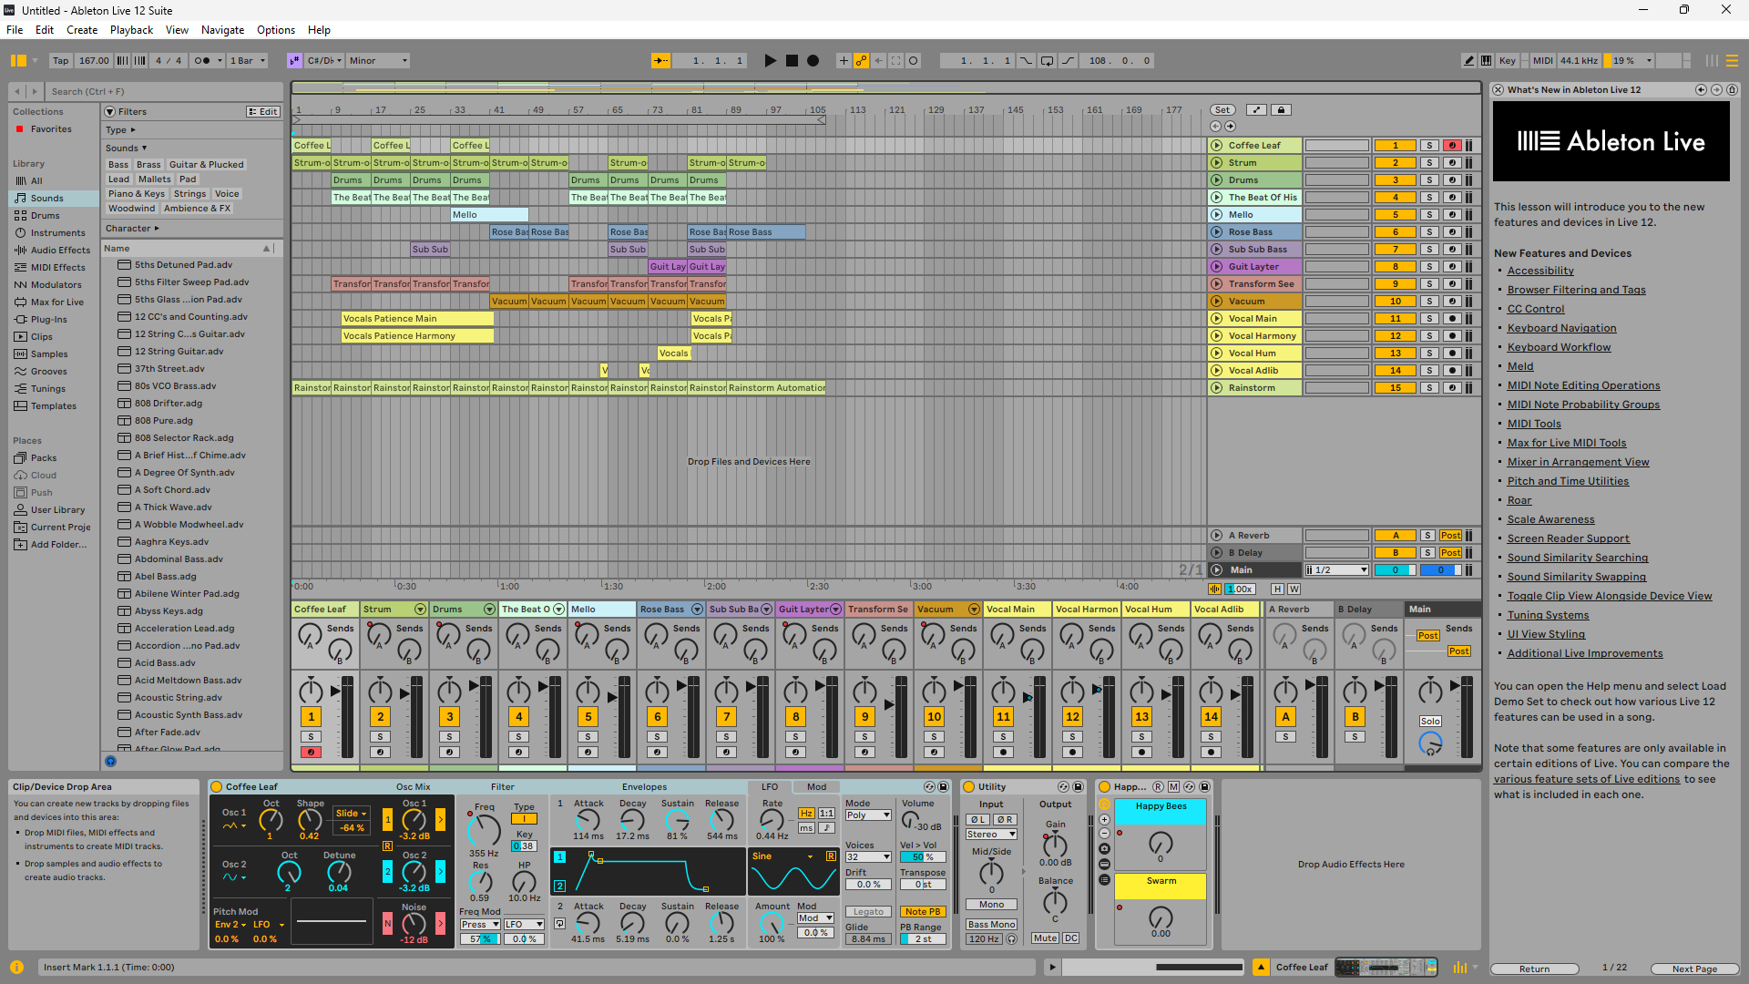Open the Playback menu
The image size is (1749, 984).
(x=131, y=30)
